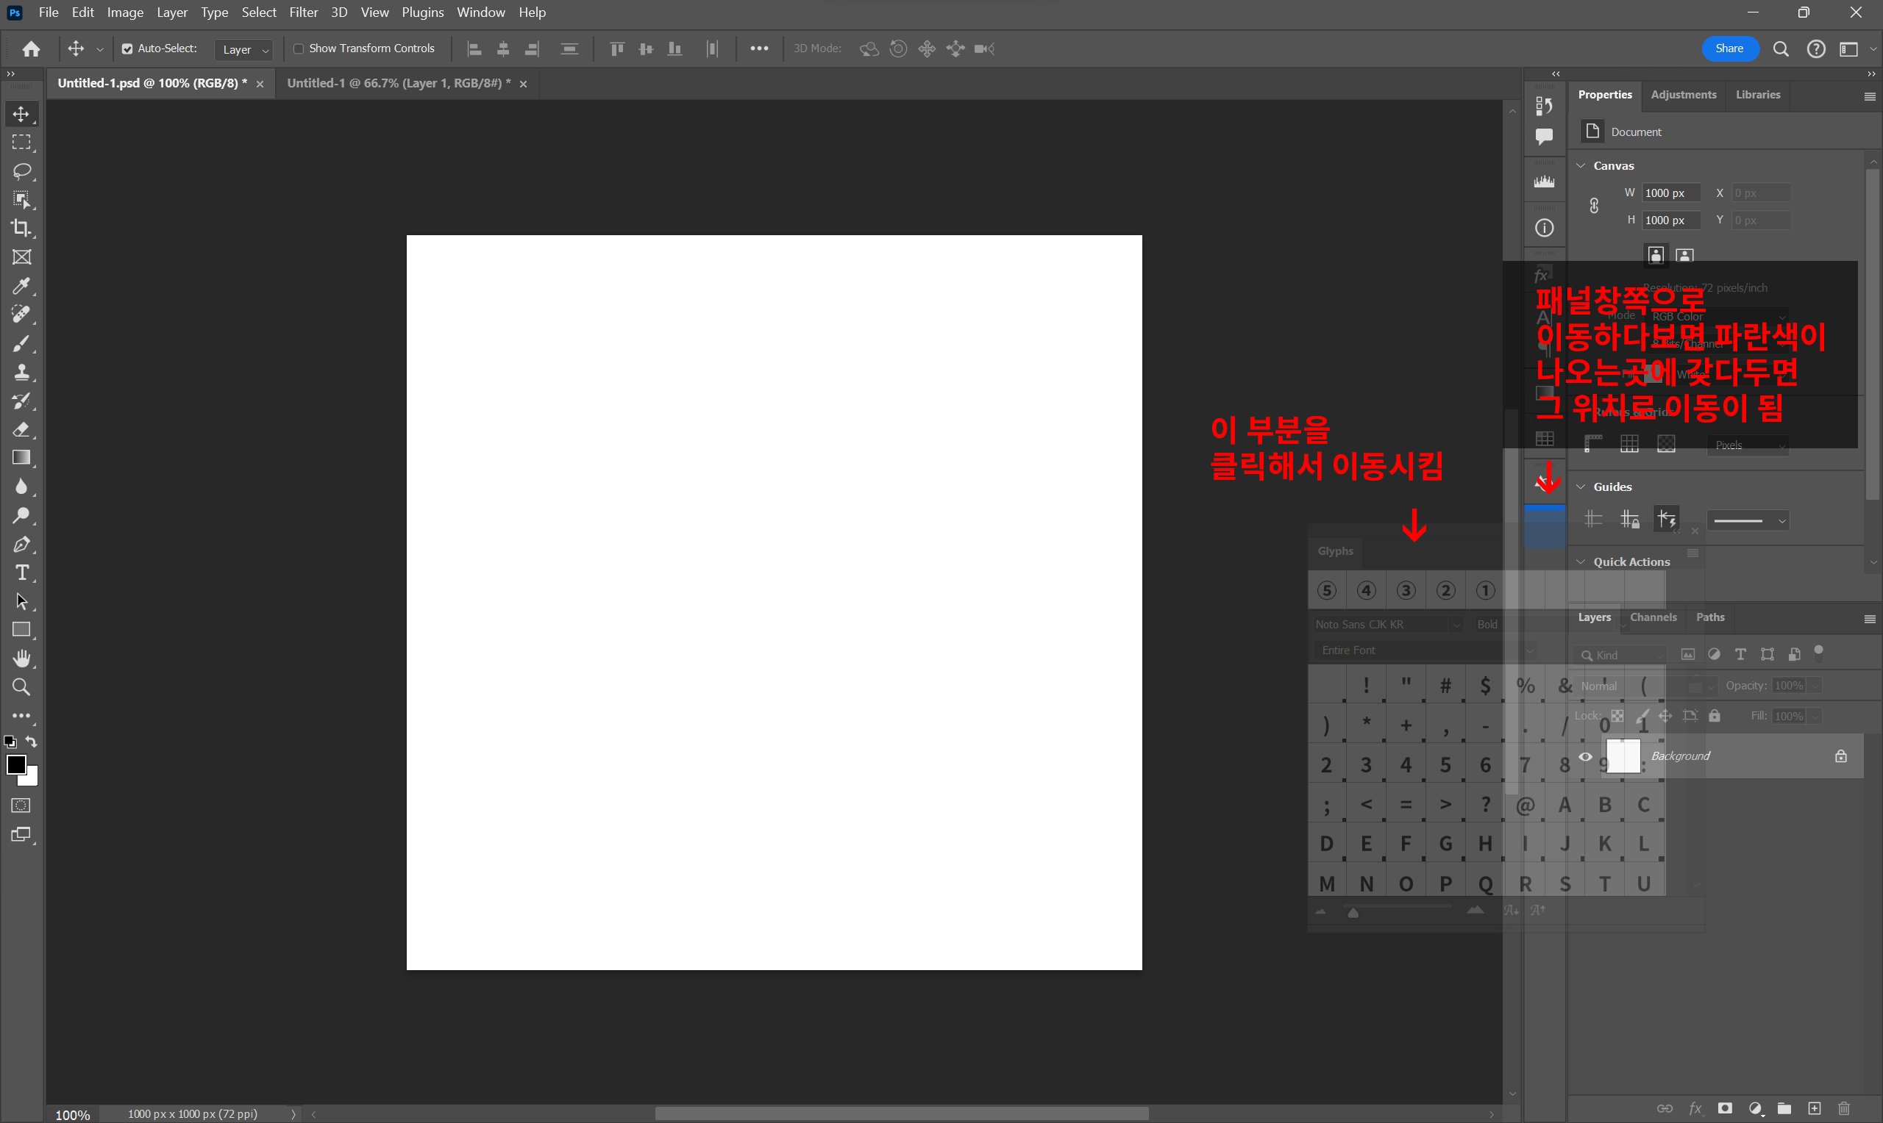Select the Horizontal Type tool
Viewport: 1883px width, 1123px height.
click(x=21, y=573)
